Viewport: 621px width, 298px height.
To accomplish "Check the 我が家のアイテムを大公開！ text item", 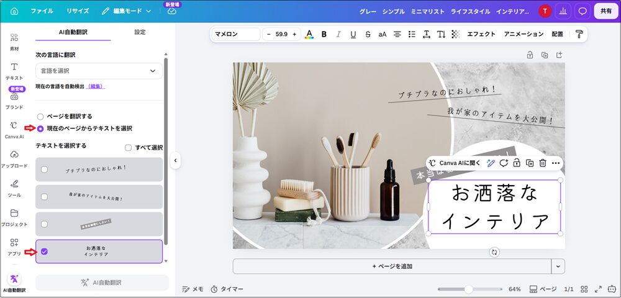I will point(44,197).
